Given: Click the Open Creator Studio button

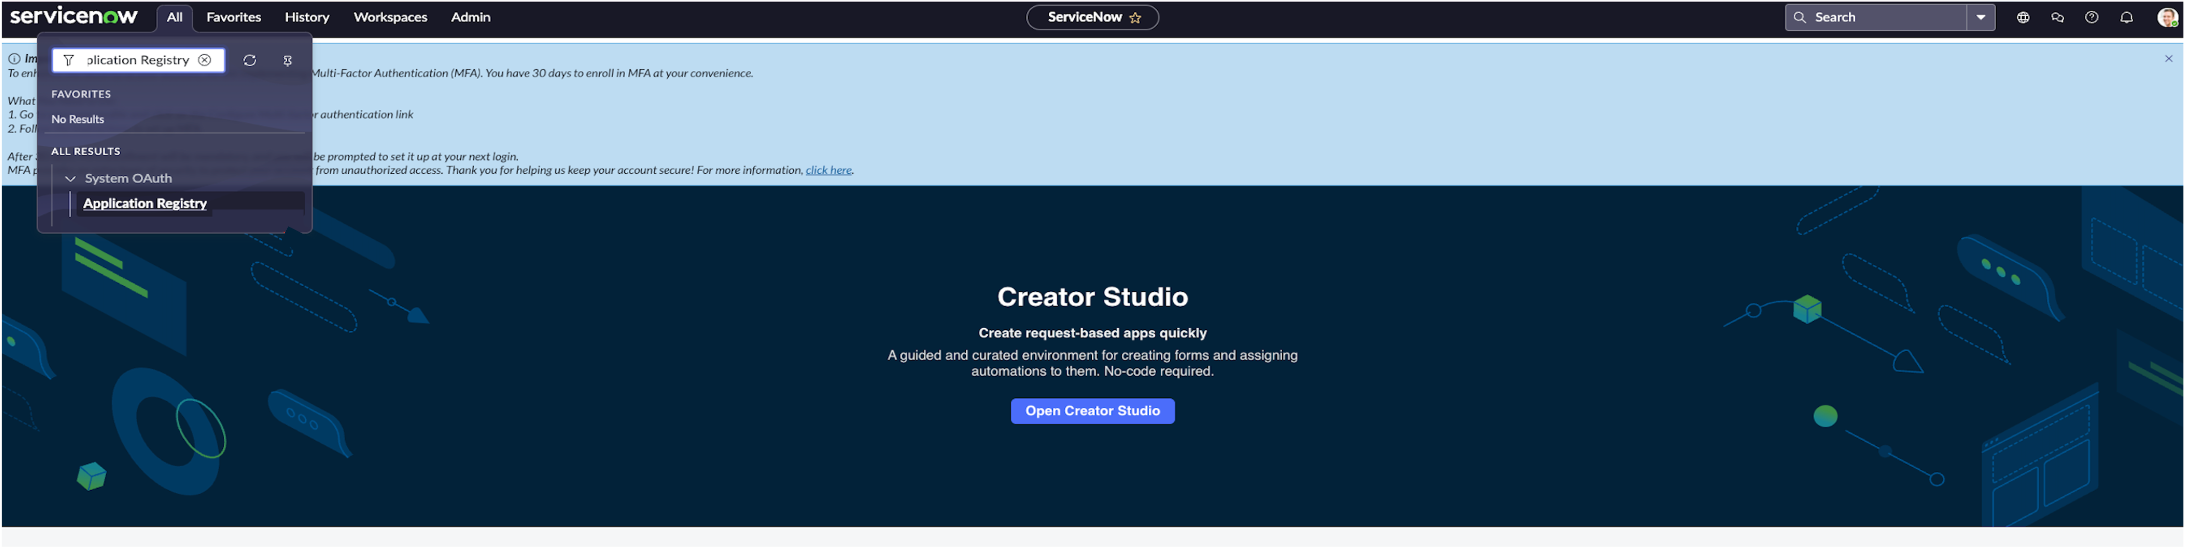Looking at the screenshot, I should (x=1093, y=411).
